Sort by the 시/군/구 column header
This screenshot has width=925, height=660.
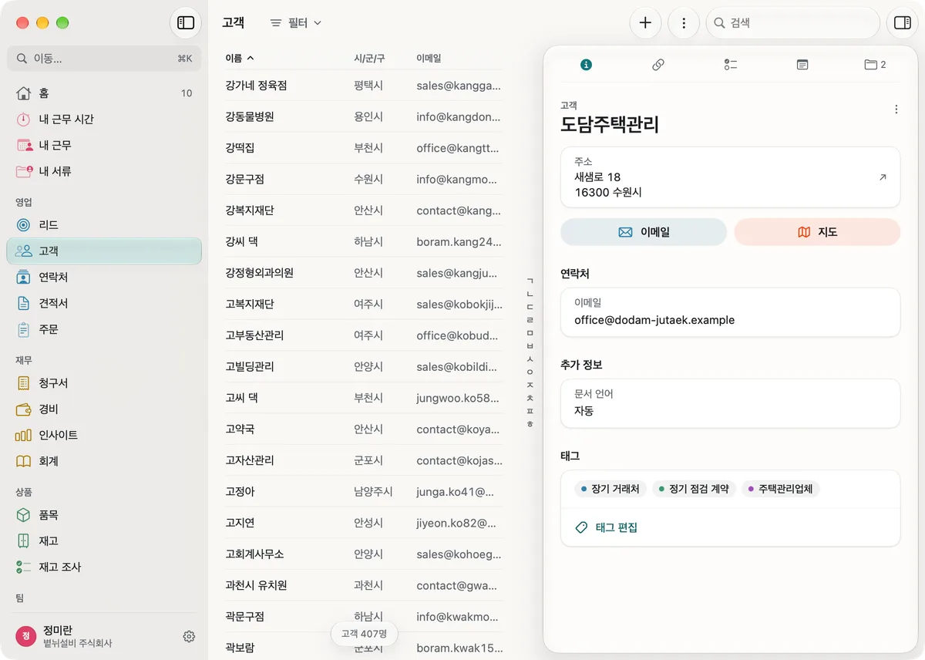coord(369,58)
